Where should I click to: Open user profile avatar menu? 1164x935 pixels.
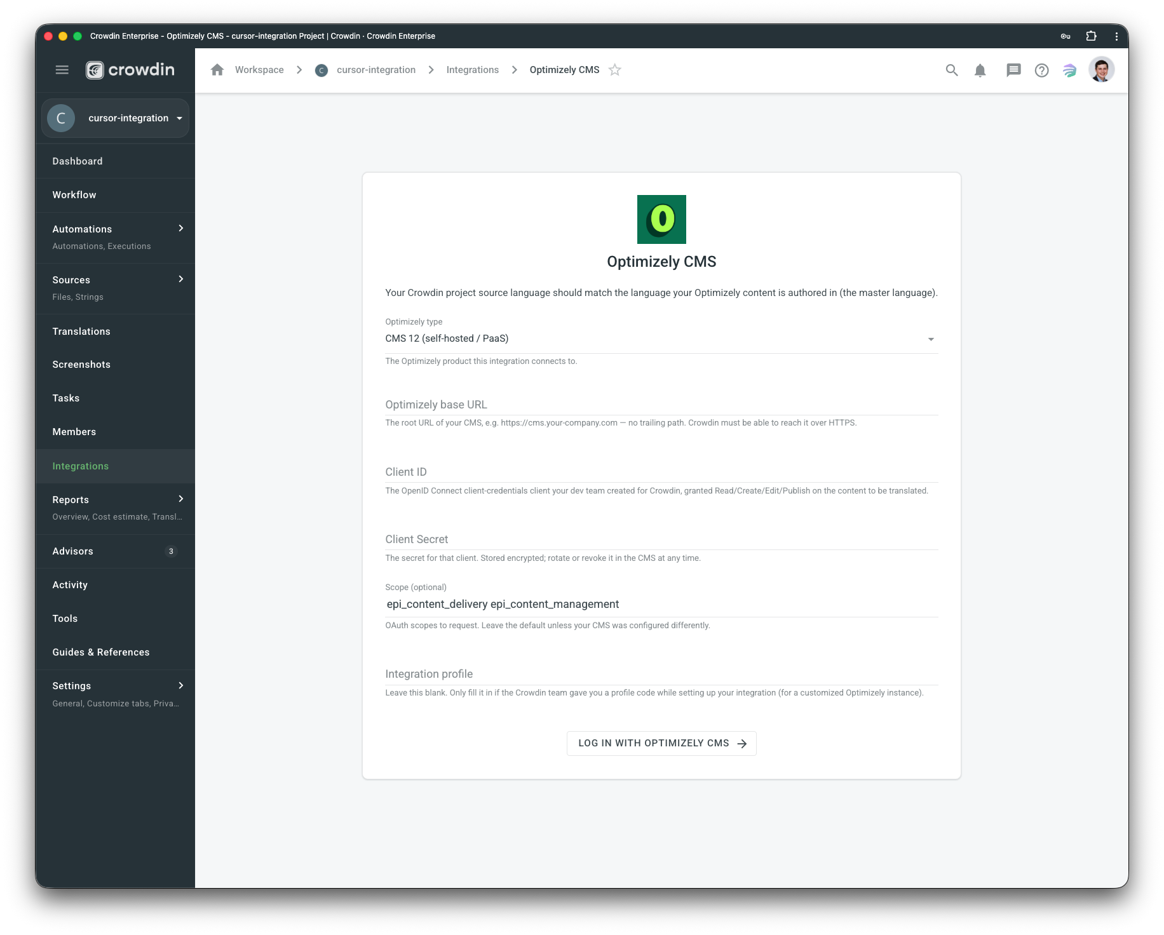click(x=1101, y=70)
